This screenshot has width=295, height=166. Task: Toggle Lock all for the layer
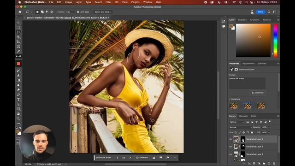(252, 132)
